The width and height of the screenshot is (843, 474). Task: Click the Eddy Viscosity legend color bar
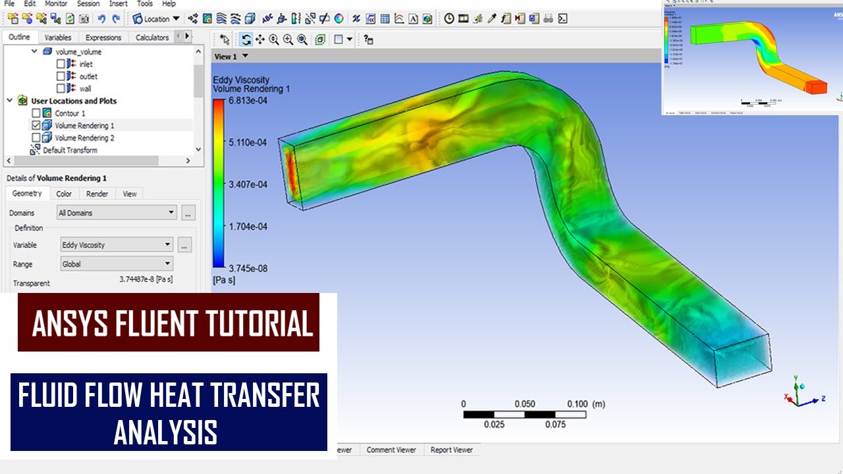(218, 184)
